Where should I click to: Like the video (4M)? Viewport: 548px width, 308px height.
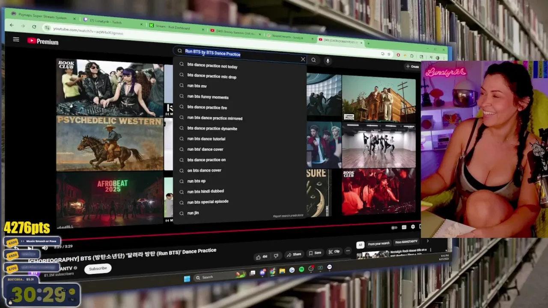(x=262, y=257)
